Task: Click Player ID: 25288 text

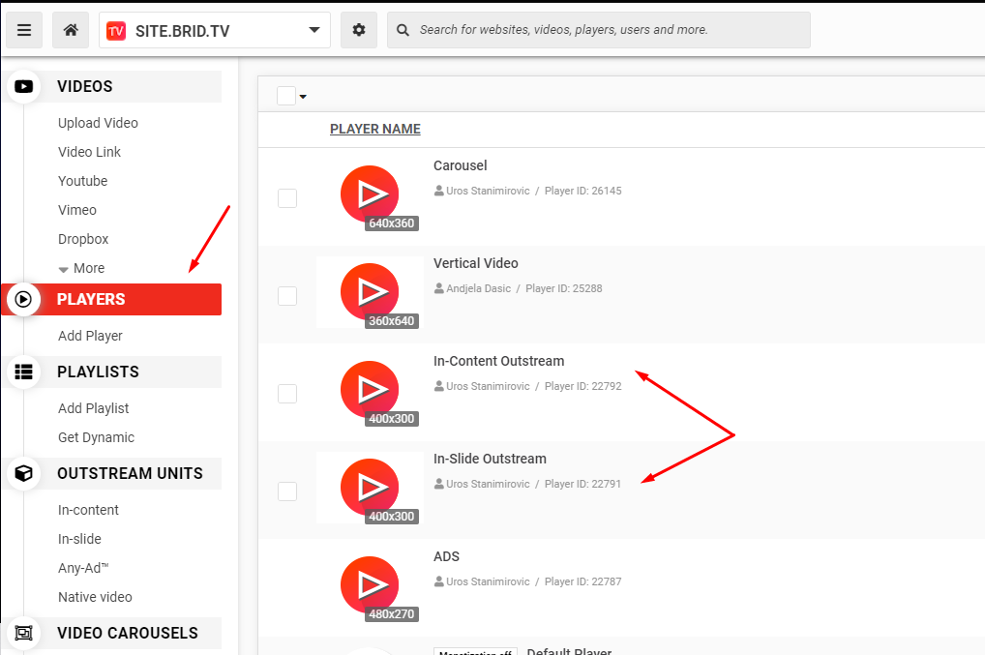Action: 564,289
